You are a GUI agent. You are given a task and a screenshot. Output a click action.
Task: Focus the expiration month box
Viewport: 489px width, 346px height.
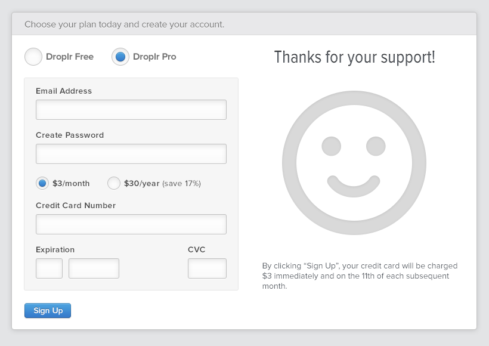tap(49, 268)
